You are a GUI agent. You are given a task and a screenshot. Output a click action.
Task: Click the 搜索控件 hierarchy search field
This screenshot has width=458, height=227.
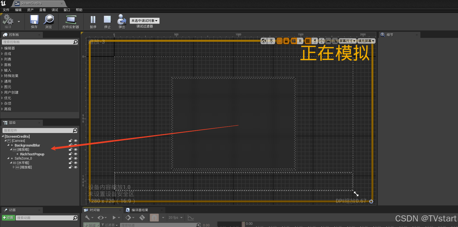[x=40, y=131]
